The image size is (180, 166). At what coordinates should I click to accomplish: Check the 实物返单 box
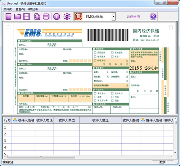pyautogui.click(x=112, y=52)
